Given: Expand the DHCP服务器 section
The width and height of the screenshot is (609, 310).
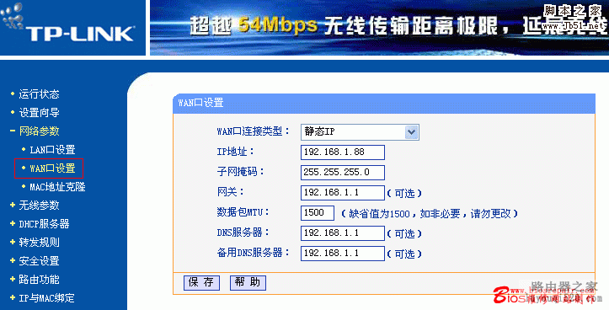Looking at the screenshot, I should pos(40,224).
